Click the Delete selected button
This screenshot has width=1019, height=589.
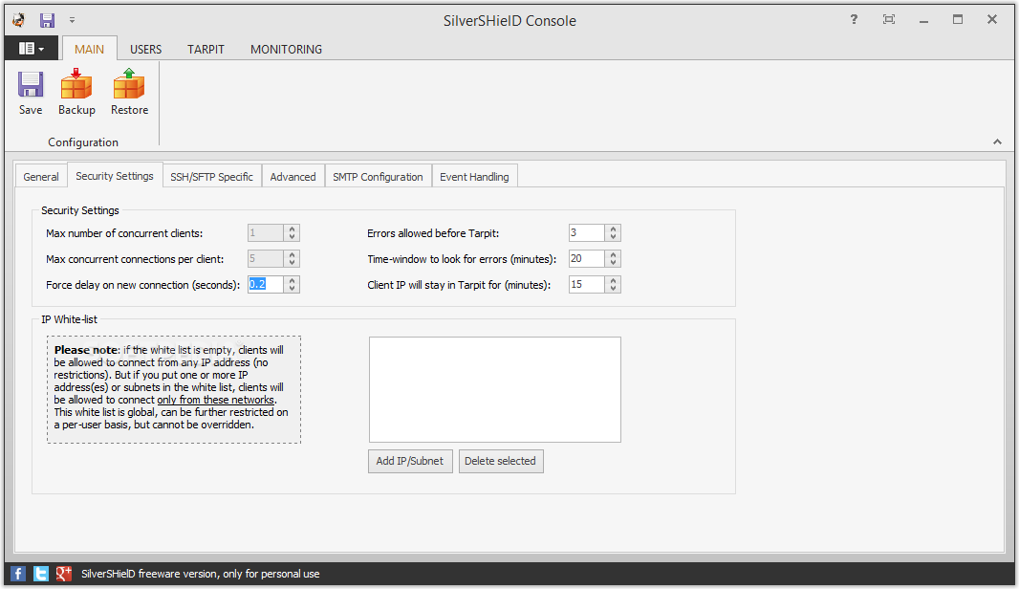point(500,461)
